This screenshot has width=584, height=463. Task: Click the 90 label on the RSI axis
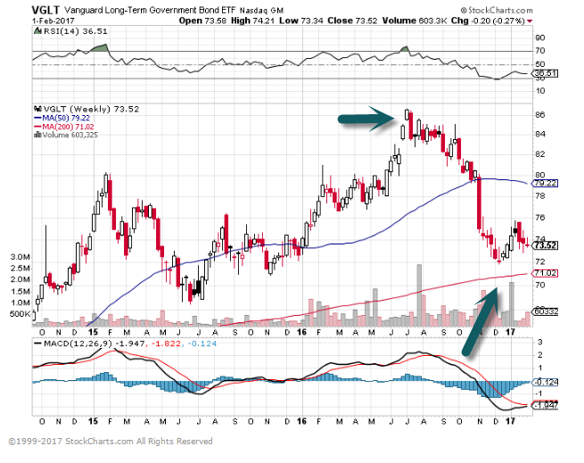tap(540, 37)
